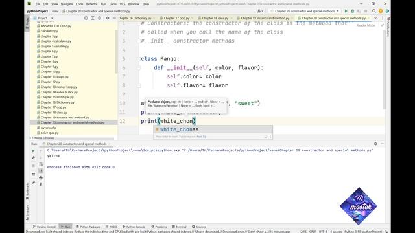Open the Refactor menu

click(x=92, y=4)
